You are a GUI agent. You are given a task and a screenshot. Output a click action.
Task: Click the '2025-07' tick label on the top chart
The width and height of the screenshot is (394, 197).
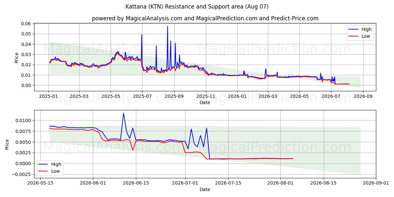coord(142,97)
